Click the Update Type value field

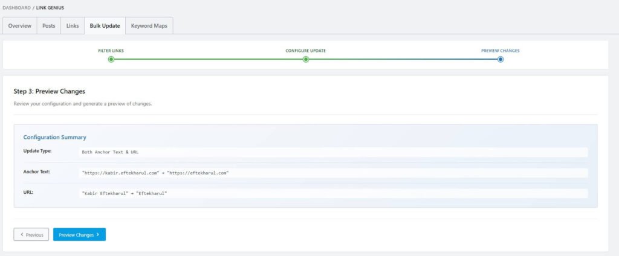click(x=333, y=152)
